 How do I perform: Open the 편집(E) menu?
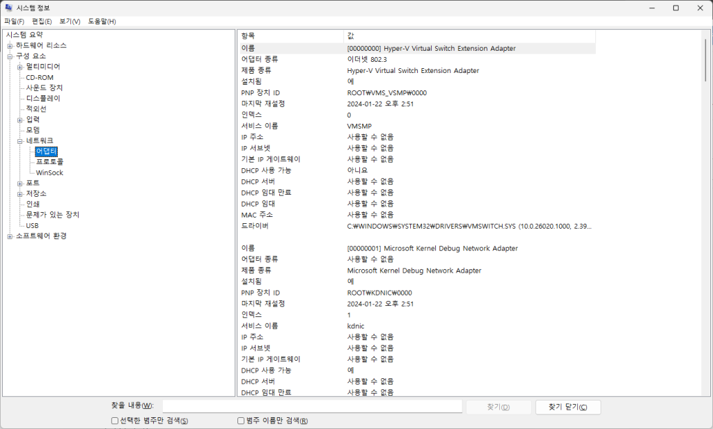coord(41,22)
